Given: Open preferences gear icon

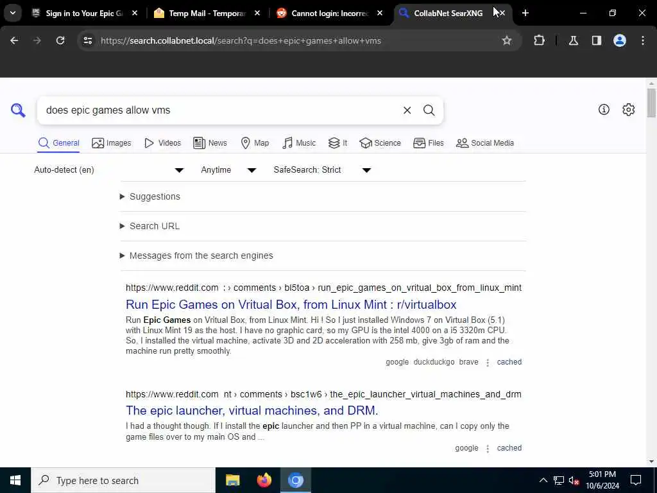Looking at the screenshot, I should coord(628,109).
